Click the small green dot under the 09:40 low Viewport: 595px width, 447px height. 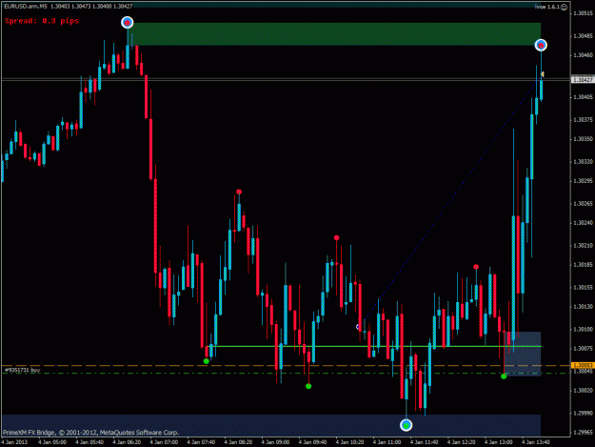point(308,386)
